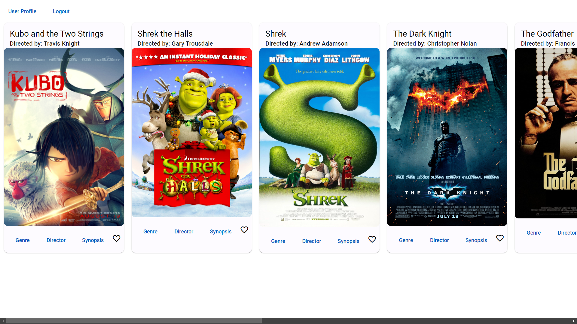Viewport: 577px width, 324px height.
Task: Click 'Directed by: Gary Trousdale' text
Action: [x=175, y=43]
